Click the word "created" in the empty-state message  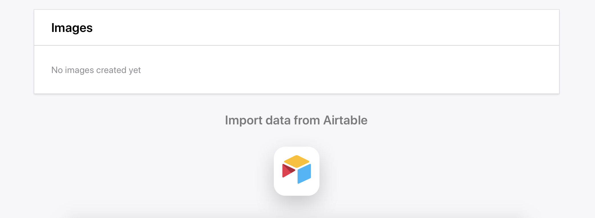click(111, 70)
